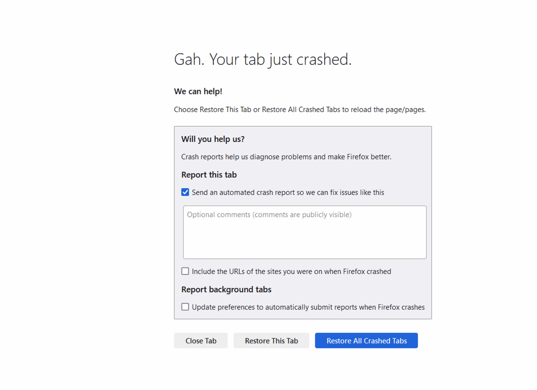Click the 'Report this tab' heading
Viewport: 537px width, 390px height.
coord(209,175)
